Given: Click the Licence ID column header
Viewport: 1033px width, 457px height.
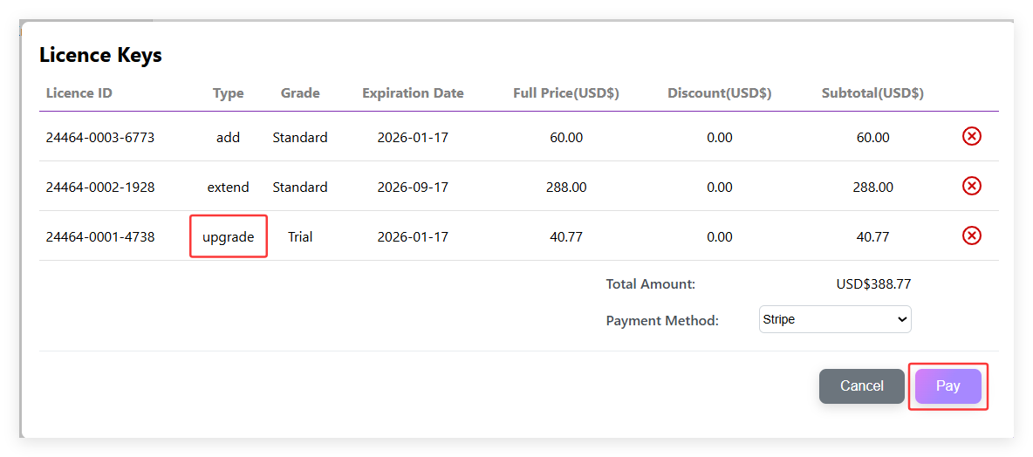Looking at the screenshot, I should (x=79, y=93).
